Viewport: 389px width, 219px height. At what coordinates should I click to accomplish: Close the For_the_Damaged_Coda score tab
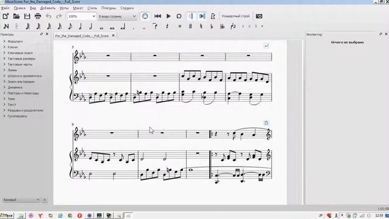click(x=113, y=35)
